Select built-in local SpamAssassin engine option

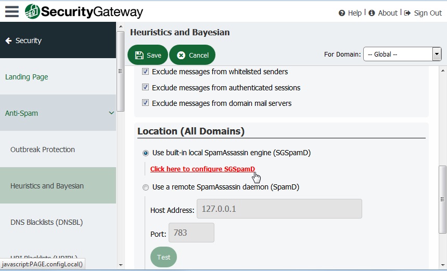(x=146, y=153)
